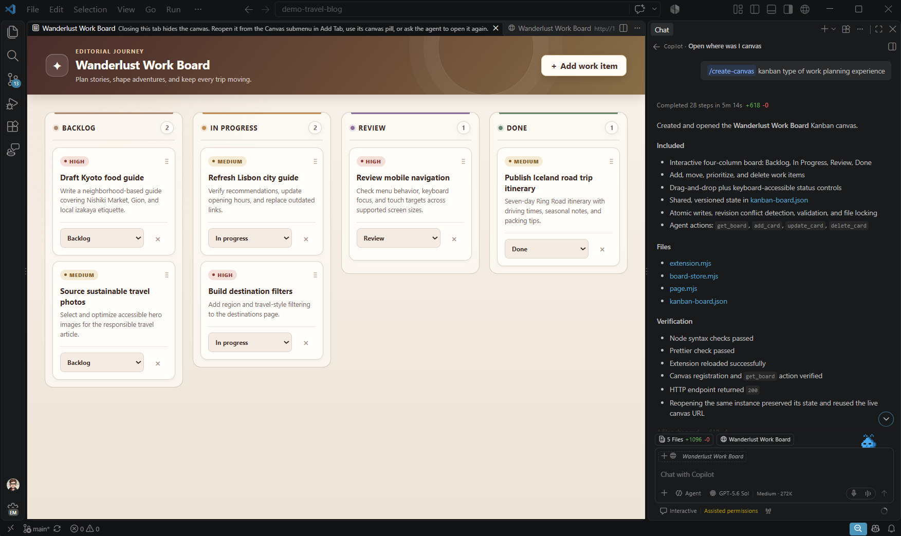Screen dimensions: 901x536
Task: Open the Explorer view in activity bar
Action: [x=13, y=32]
